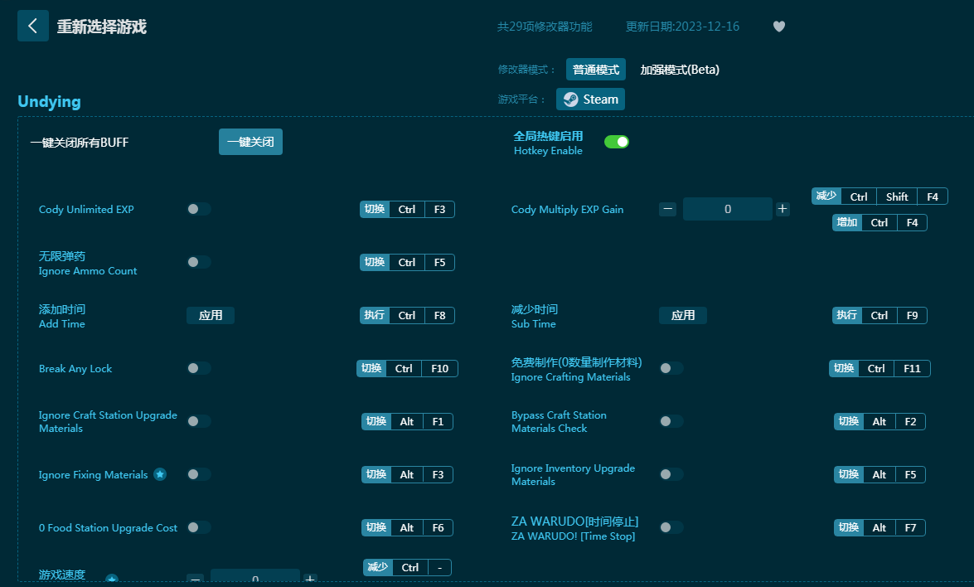Switch to 加强模式(Beta) mode tab
The image size is (974, 587).
tap(679, 70)
